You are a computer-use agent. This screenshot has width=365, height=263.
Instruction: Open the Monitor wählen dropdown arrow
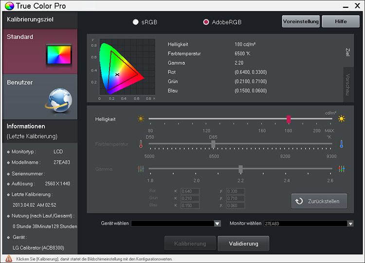point(350,223)
